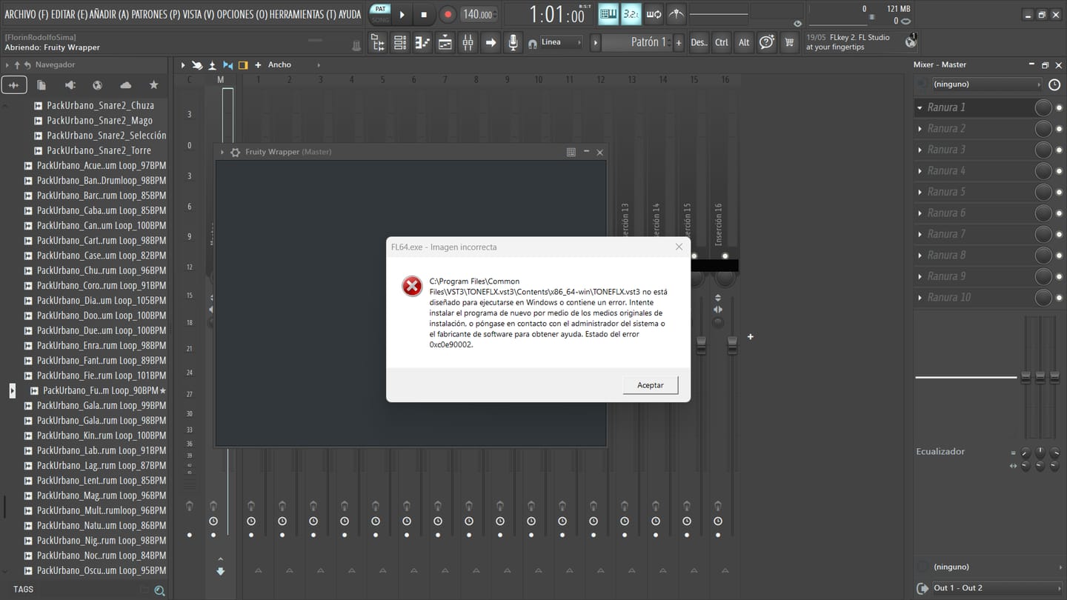Open the Piano roll icon
This screenshot has width=1067, height=600.
coord(422,43)
